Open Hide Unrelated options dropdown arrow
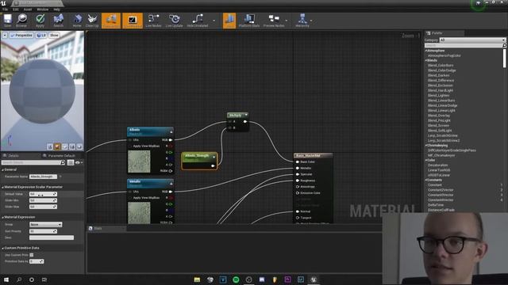 pos(214,21)
